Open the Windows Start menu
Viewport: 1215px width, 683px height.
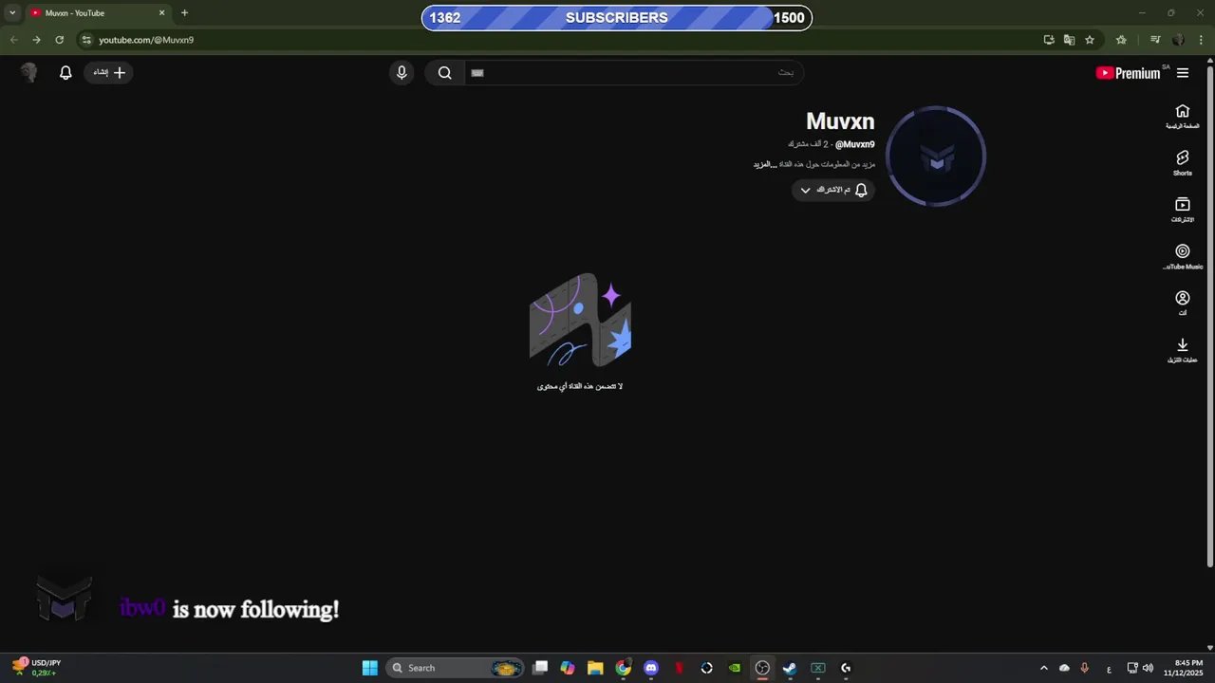pyautogui.click(x=369, y=668)
